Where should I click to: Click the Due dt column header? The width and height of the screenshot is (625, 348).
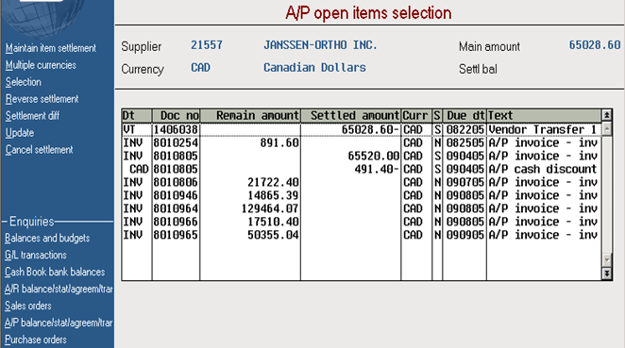[465, 115]
